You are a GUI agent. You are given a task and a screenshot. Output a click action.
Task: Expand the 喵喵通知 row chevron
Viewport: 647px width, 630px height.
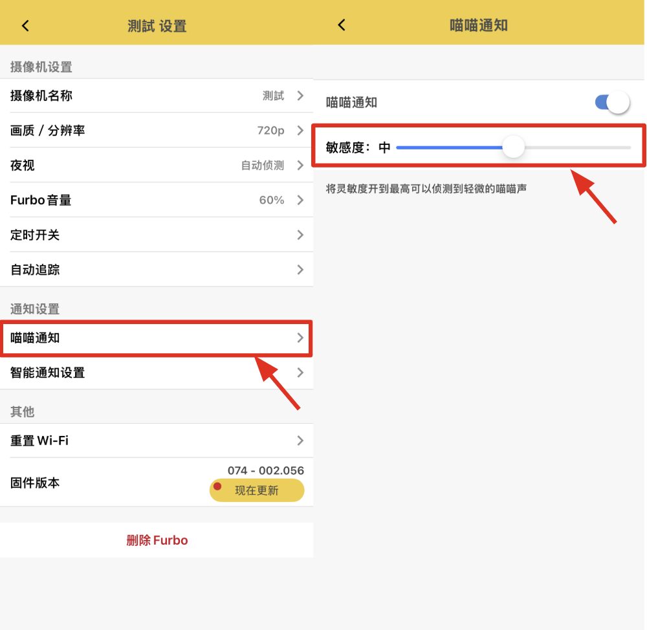click(300, 338)
